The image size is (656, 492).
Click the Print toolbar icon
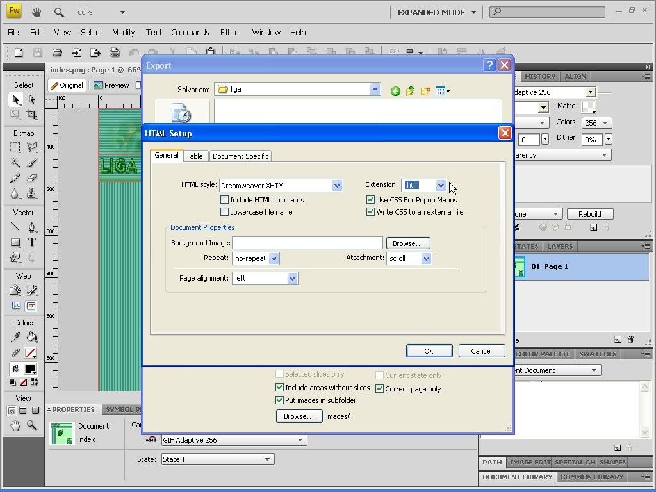(x=114, y=53)
